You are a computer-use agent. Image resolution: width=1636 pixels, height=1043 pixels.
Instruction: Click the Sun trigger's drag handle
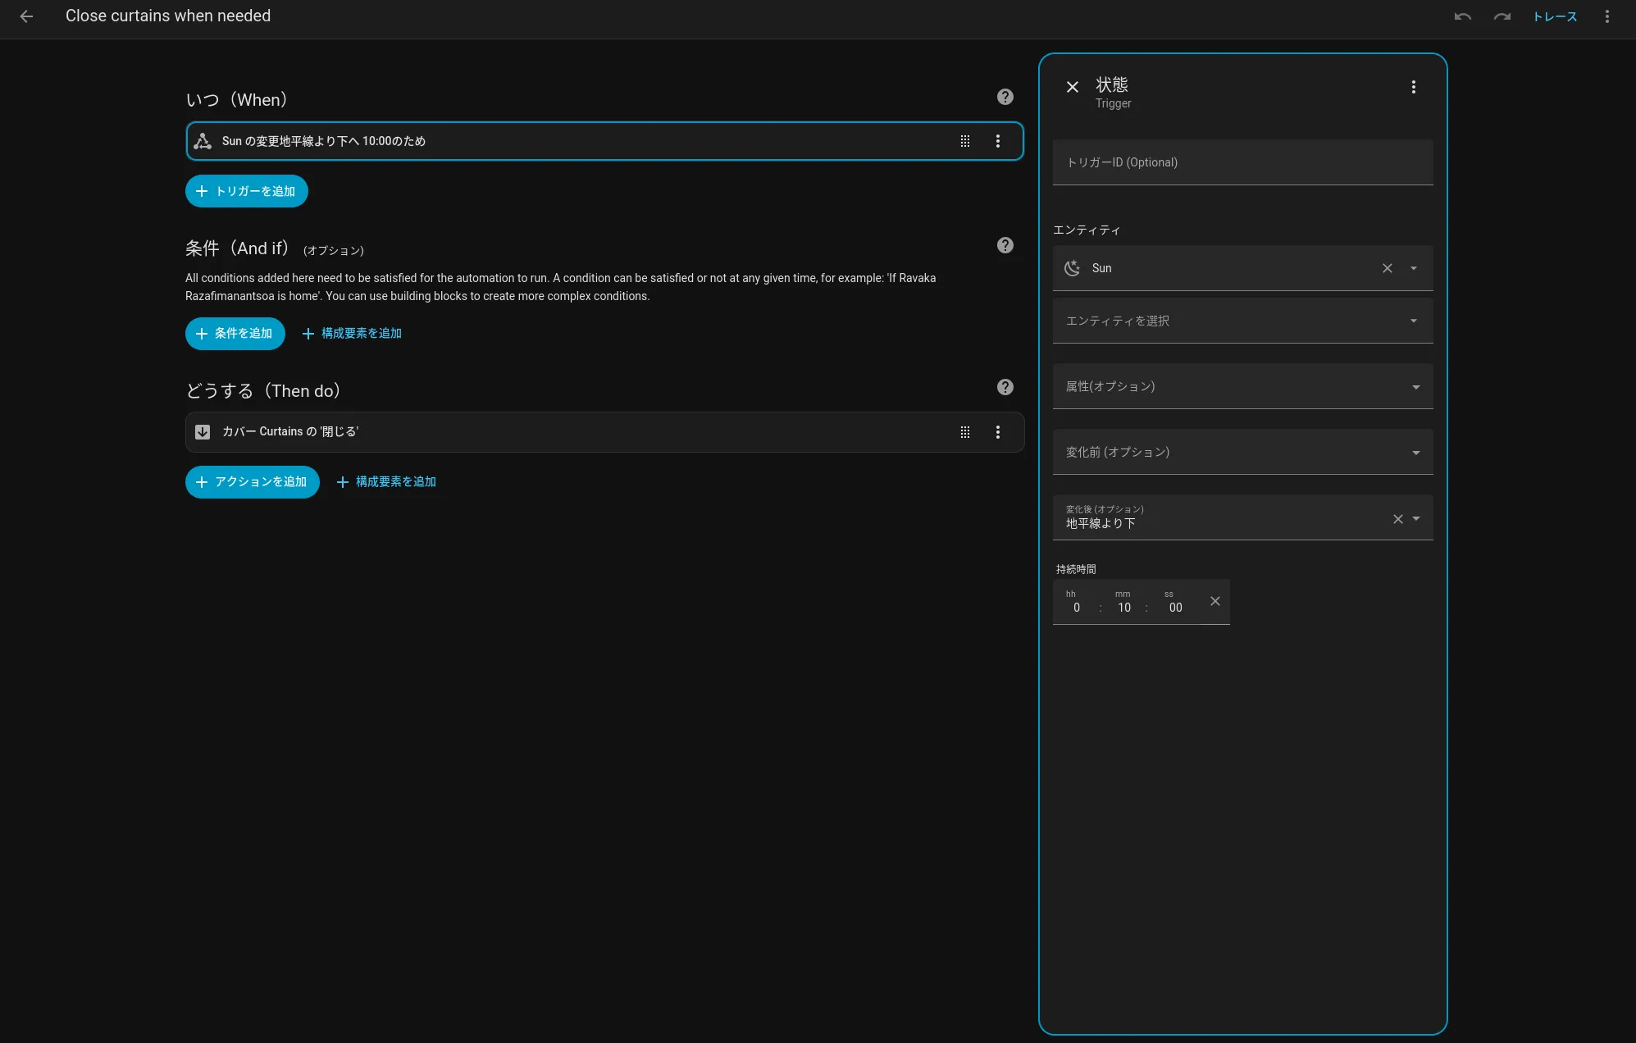964,141
